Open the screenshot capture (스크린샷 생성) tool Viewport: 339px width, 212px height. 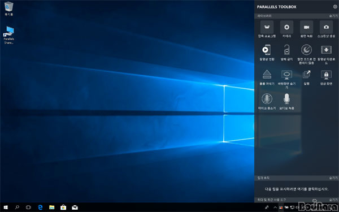point(326,29)
